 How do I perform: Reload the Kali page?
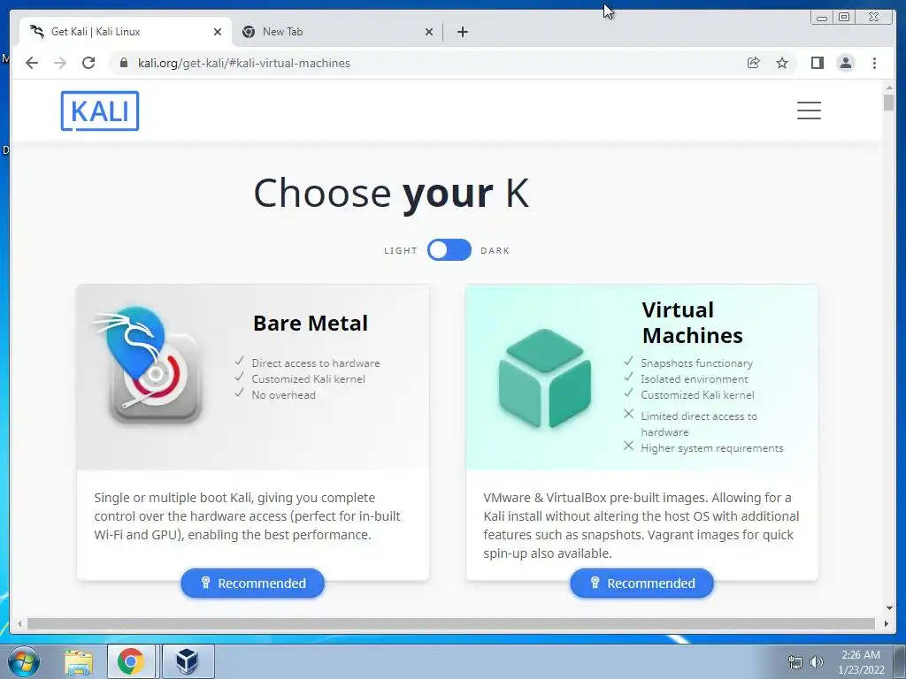tap(88, 63)
